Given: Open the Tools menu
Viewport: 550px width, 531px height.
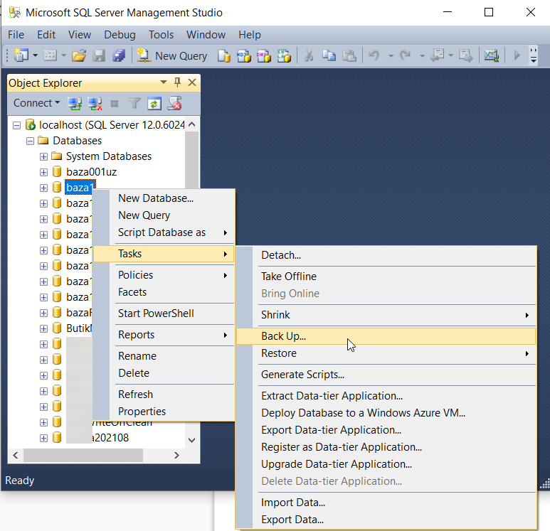Looking at the screenshot, I should point(161,35).
